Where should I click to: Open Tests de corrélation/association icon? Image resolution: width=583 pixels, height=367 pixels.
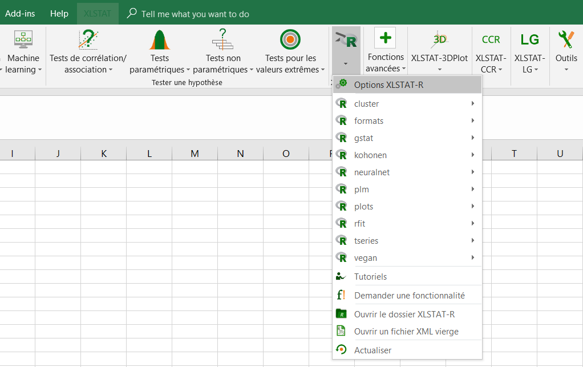tap(88, 40)
